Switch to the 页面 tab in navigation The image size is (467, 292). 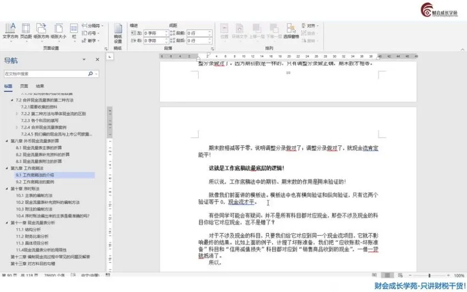(x=24, y=86)
